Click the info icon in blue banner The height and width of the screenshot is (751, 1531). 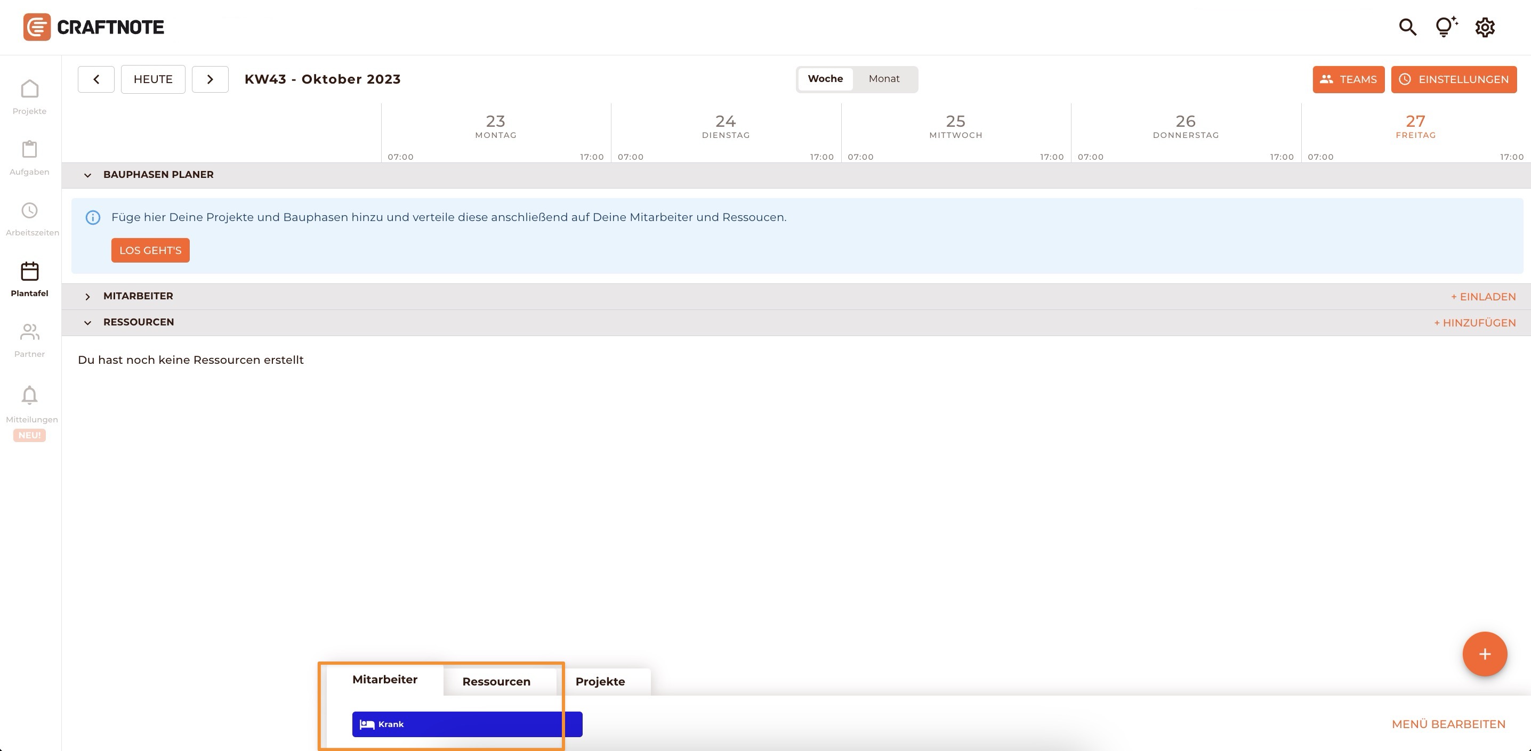click(x=93, y=218)
